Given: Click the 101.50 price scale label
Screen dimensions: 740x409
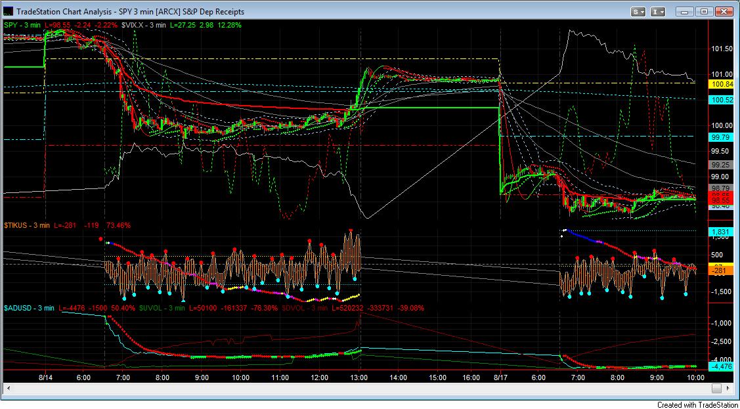Looking at the screenshot, I should (x=721, y=49).
